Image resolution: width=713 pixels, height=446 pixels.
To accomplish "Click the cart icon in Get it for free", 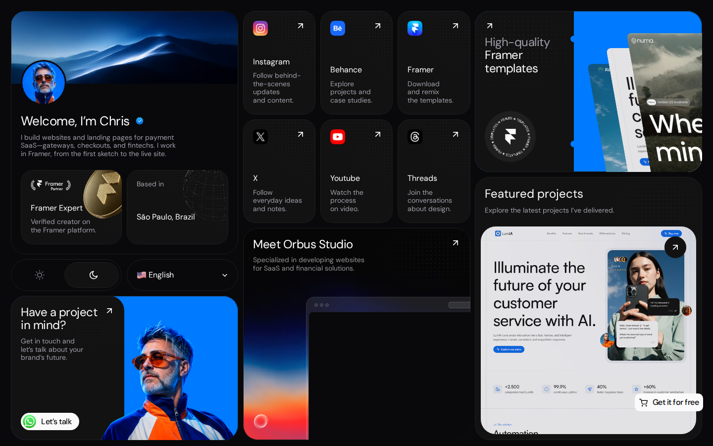I will [x=644, y=402].
